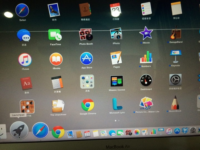Open the yellow Notes icon in the Dock
This screenshot has height=150, width=200.
point(96,133)
